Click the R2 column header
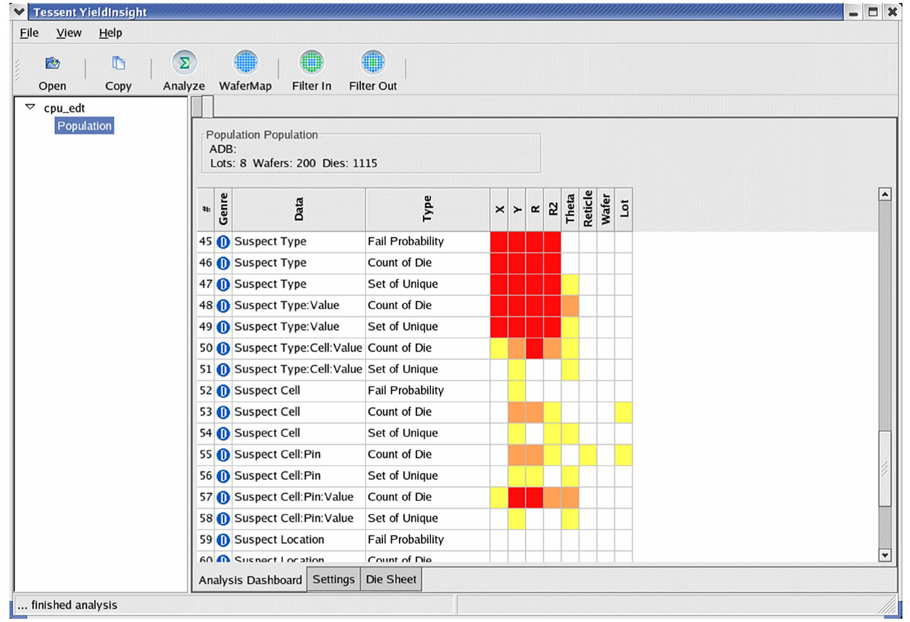This screenshot has width=910, height=622. tap(552, 210)
